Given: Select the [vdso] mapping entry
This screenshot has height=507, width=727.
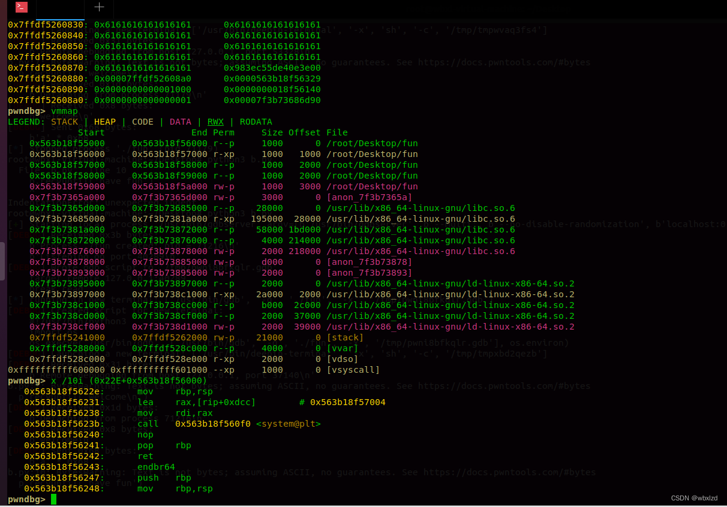Looking at the screenshot, I should pos(342,359).
